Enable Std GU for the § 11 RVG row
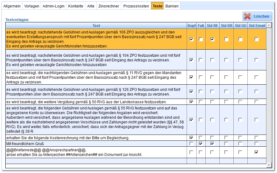Viewport: 277px width, 173px height. point(240,77)
